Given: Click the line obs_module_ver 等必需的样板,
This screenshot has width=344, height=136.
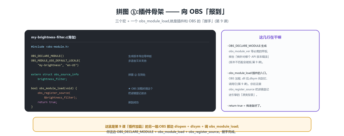Looking at the screenshot, I should (248, 51).
